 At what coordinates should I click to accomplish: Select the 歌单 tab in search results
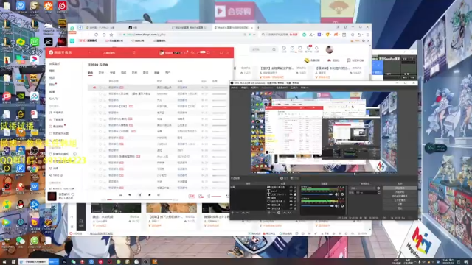134,73
